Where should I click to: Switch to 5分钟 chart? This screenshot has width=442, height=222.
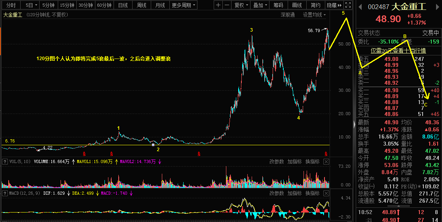pyautogui.click(x=49, y=5)
